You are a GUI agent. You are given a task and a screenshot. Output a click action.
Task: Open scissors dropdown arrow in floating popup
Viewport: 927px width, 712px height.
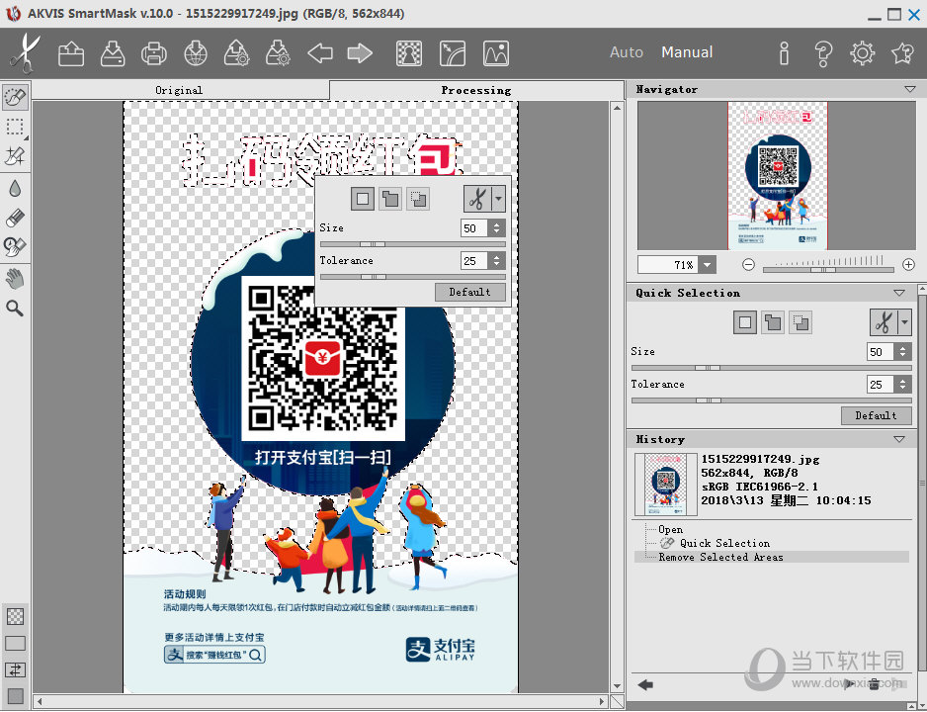tap(499, 199)
